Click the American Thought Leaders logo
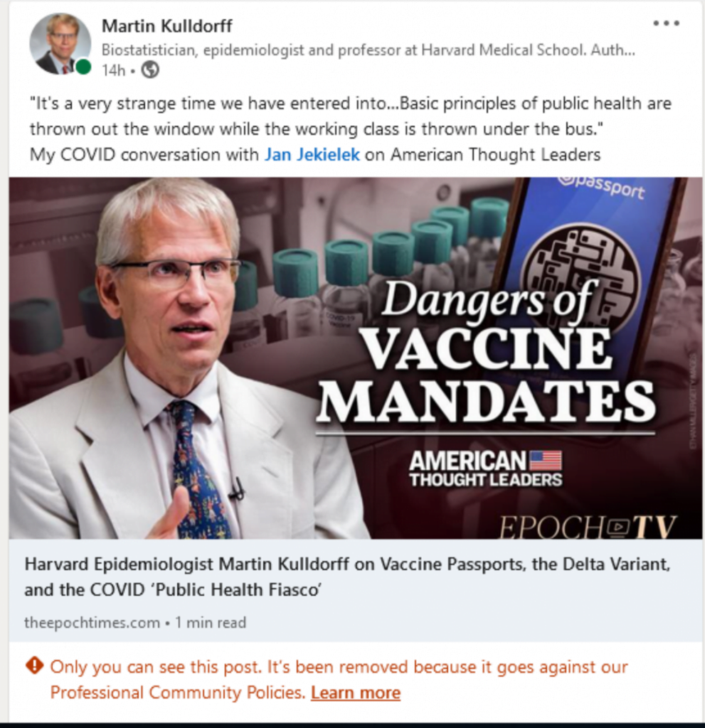 [x=486, y=468]
